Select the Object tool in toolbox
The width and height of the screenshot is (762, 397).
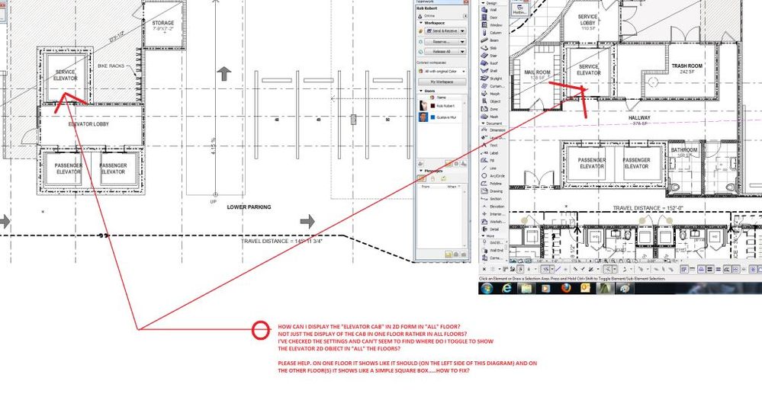pos(490,101)
